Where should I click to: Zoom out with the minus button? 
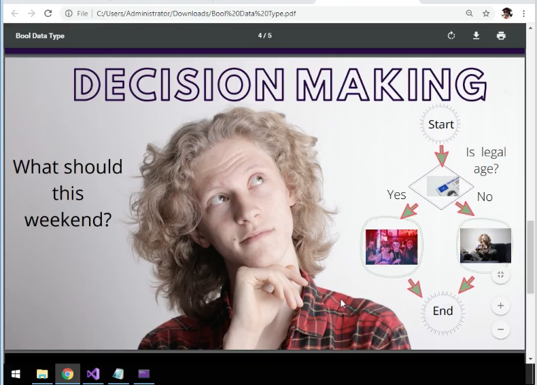(500, 329)
